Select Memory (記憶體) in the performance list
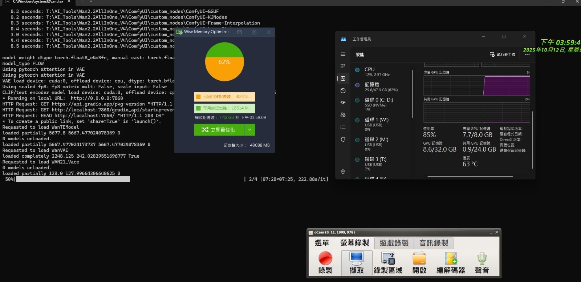This screenshot has height=282, width=581. pos(381,87)
